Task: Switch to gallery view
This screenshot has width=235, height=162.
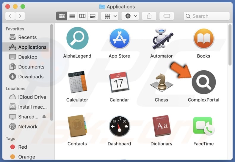Action: coord(93,16)
